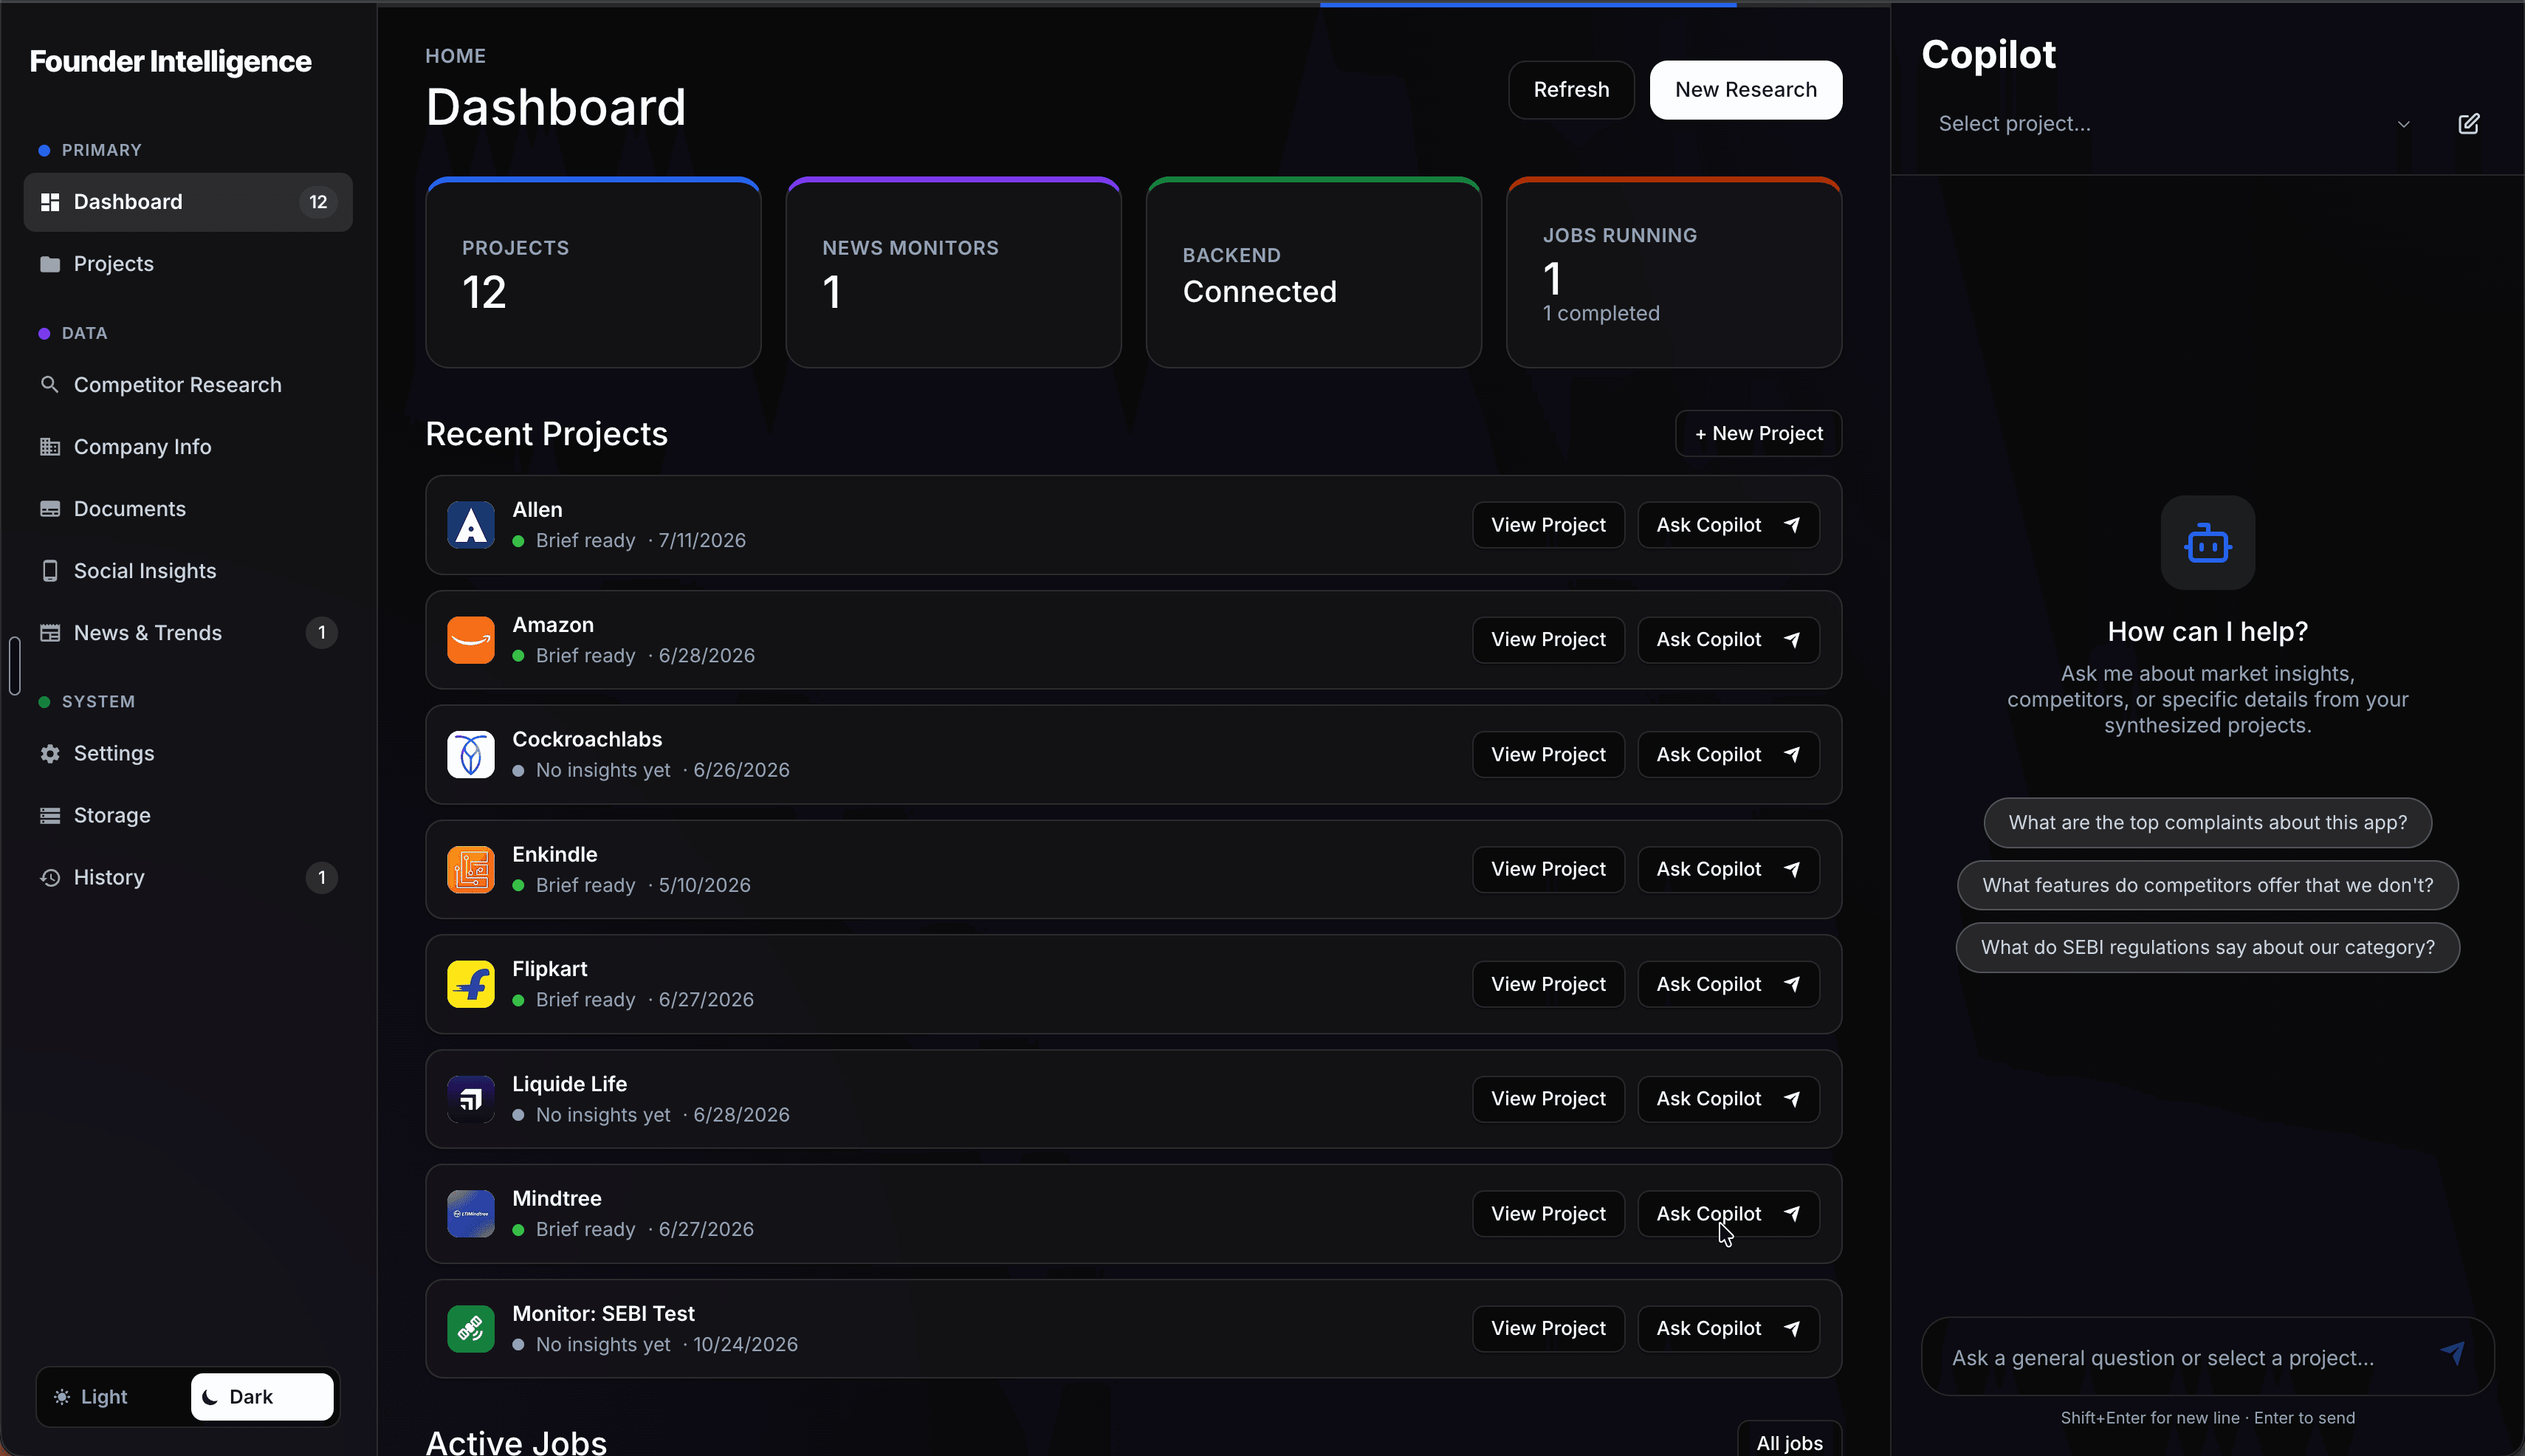Open Company Info in the sidebar

(188, 447)
